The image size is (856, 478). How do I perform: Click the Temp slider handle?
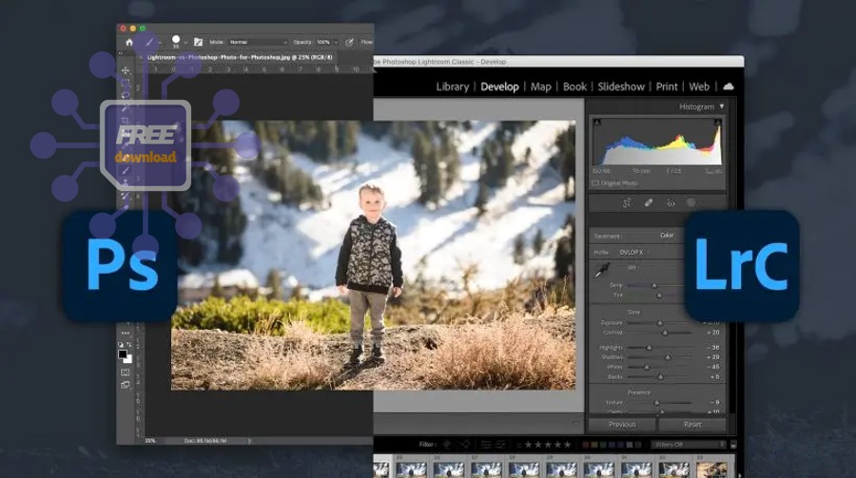[x=654, y=285]
